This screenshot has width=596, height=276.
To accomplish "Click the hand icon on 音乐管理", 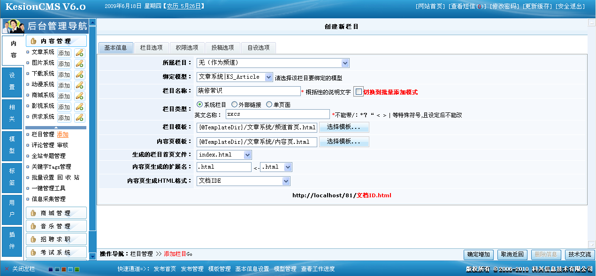I will [x=33, y=226].
